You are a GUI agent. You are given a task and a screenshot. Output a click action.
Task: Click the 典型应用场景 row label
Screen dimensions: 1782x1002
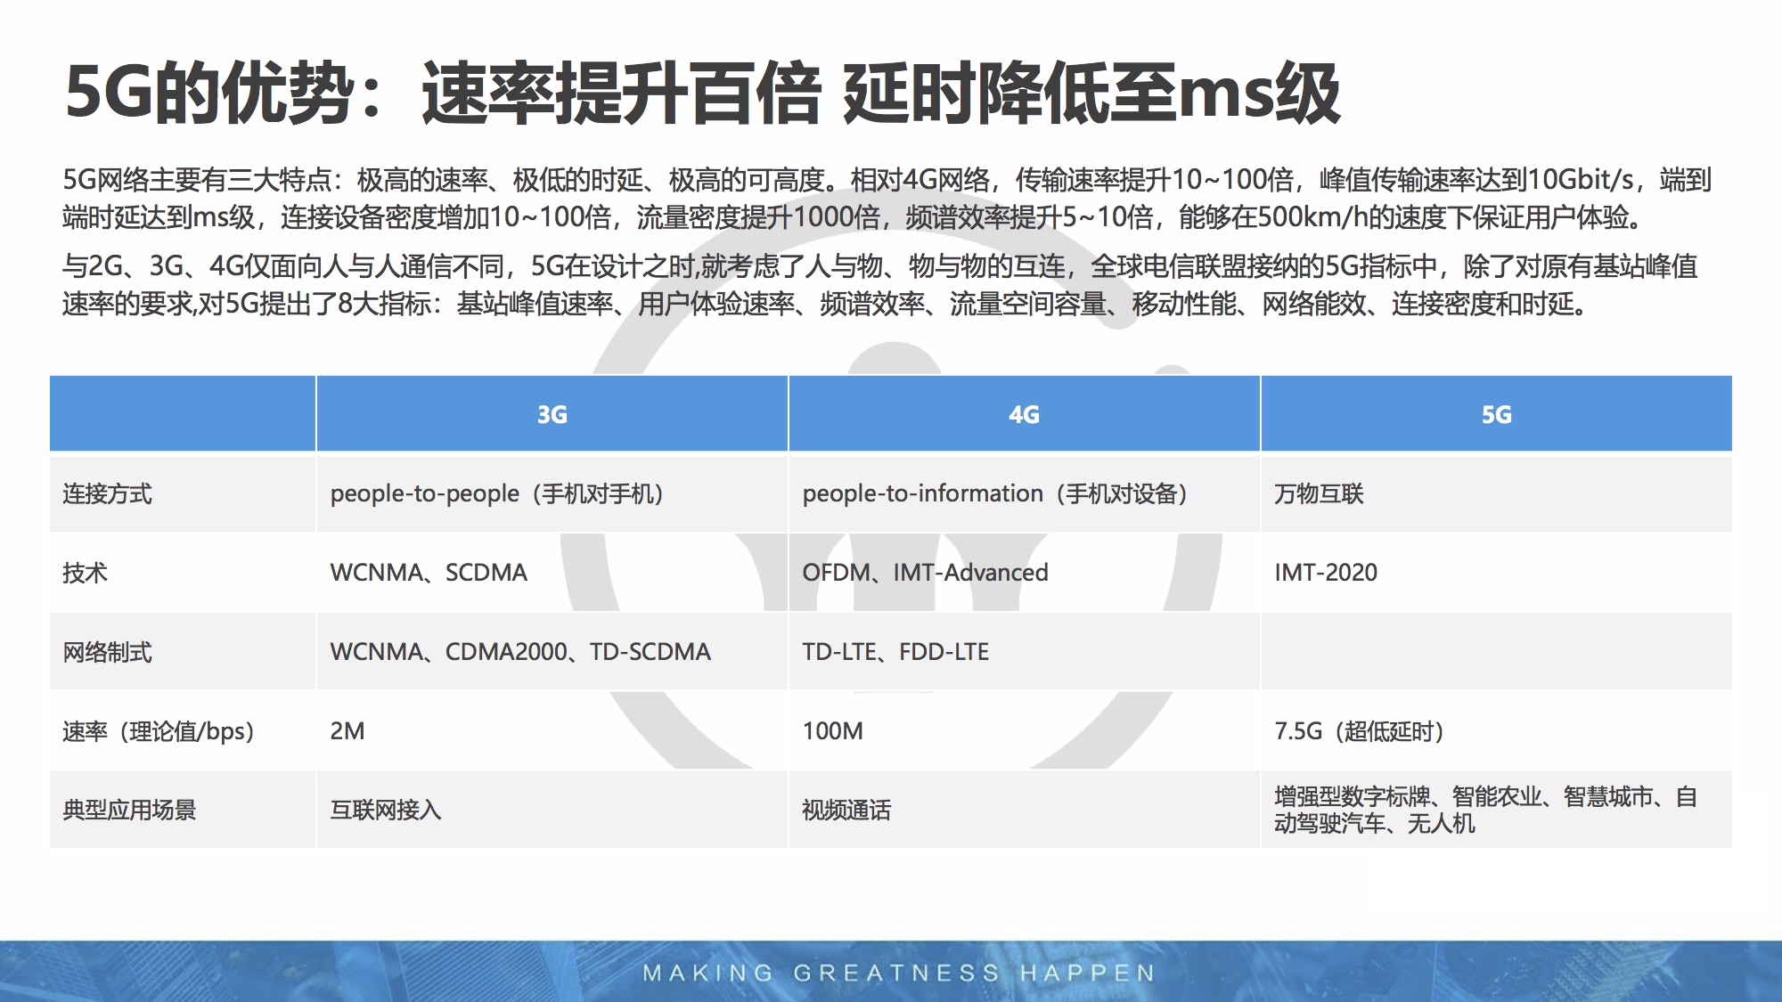130,811
